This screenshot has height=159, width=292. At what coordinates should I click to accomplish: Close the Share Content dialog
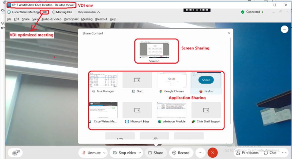coord(229,33)
